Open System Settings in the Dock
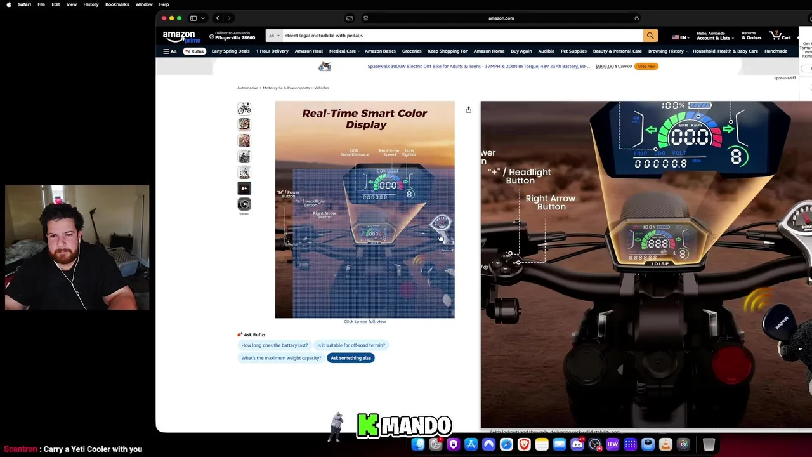812x457 pixels. (436, 444)
